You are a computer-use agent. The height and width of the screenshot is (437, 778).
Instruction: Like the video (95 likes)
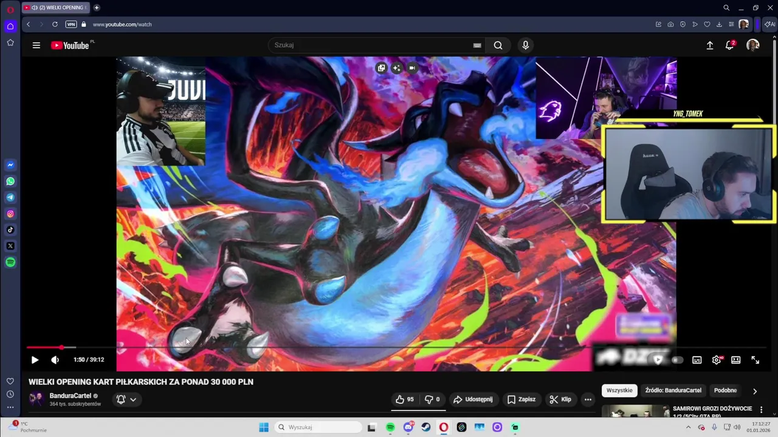click(x=405, y=399)
